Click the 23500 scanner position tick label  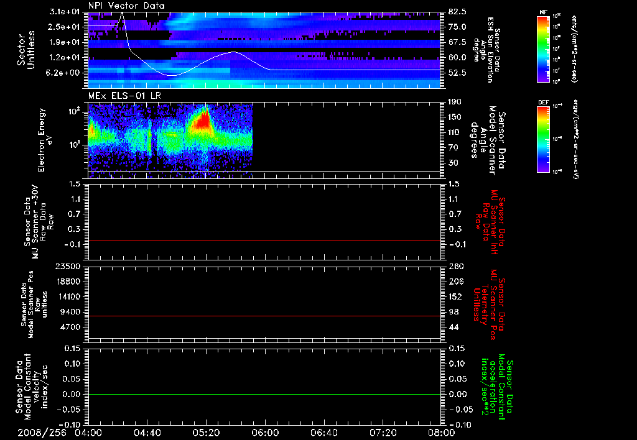(x=67, y=266)
